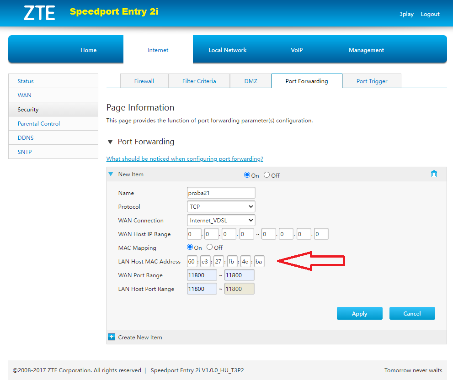
Task: Open the Protocol dropdown
Action: click(x=221, y=206)
